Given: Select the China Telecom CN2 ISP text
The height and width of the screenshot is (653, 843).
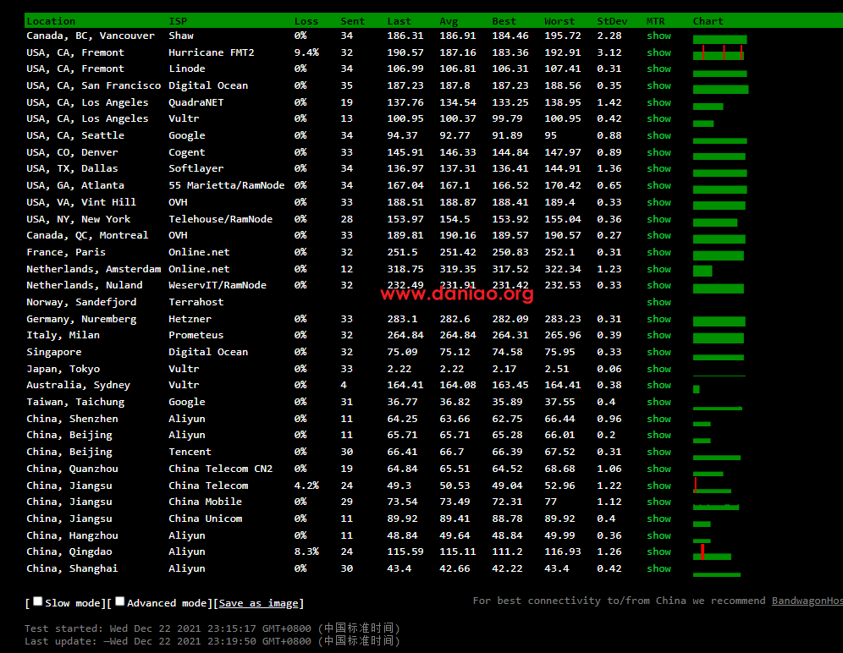Looking at the screenshot, I should [x=220, y=469].
